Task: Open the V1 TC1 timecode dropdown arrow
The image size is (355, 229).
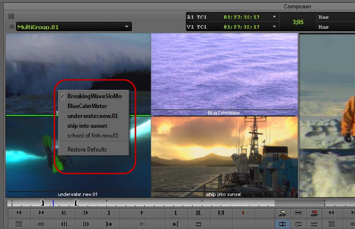Action: coord(274,27)
